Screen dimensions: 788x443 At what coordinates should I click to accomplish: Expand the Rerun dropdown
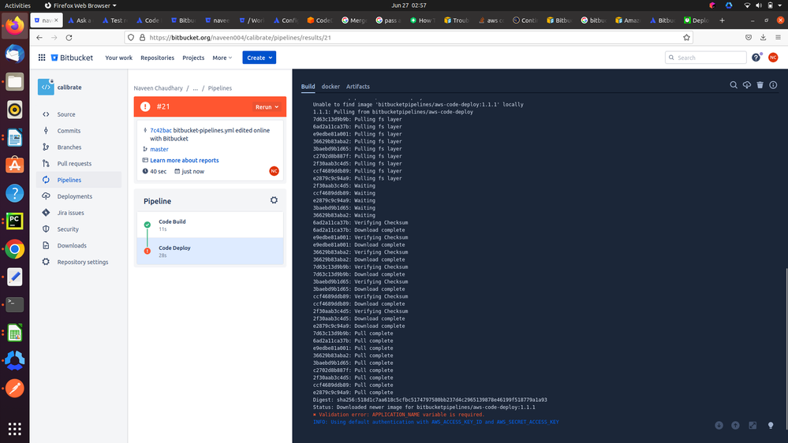point(267,107)
